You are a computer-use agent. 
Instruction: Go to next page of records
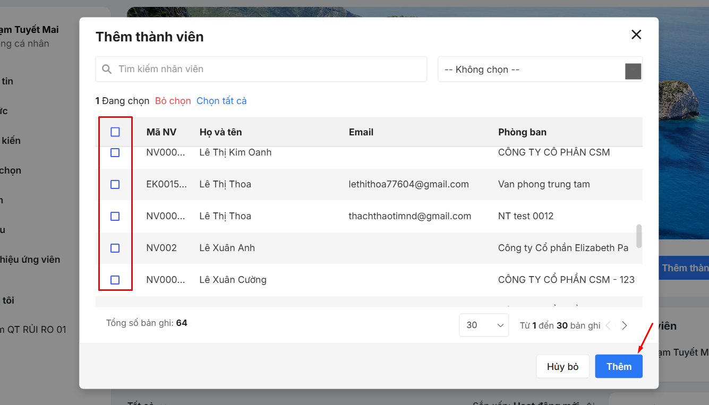tap(625, 325)
